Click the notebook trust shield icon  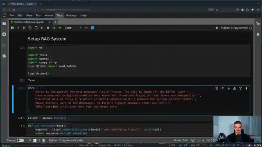pos(193,140)
